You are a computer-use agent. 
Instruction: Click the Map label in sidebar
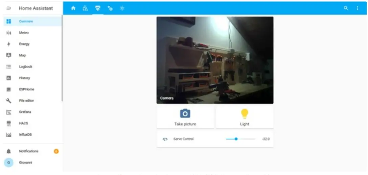(22, 56)
